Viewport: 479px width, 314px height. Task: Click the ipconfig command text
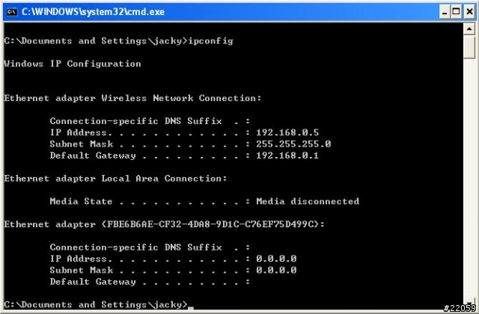tap(210, 41)
